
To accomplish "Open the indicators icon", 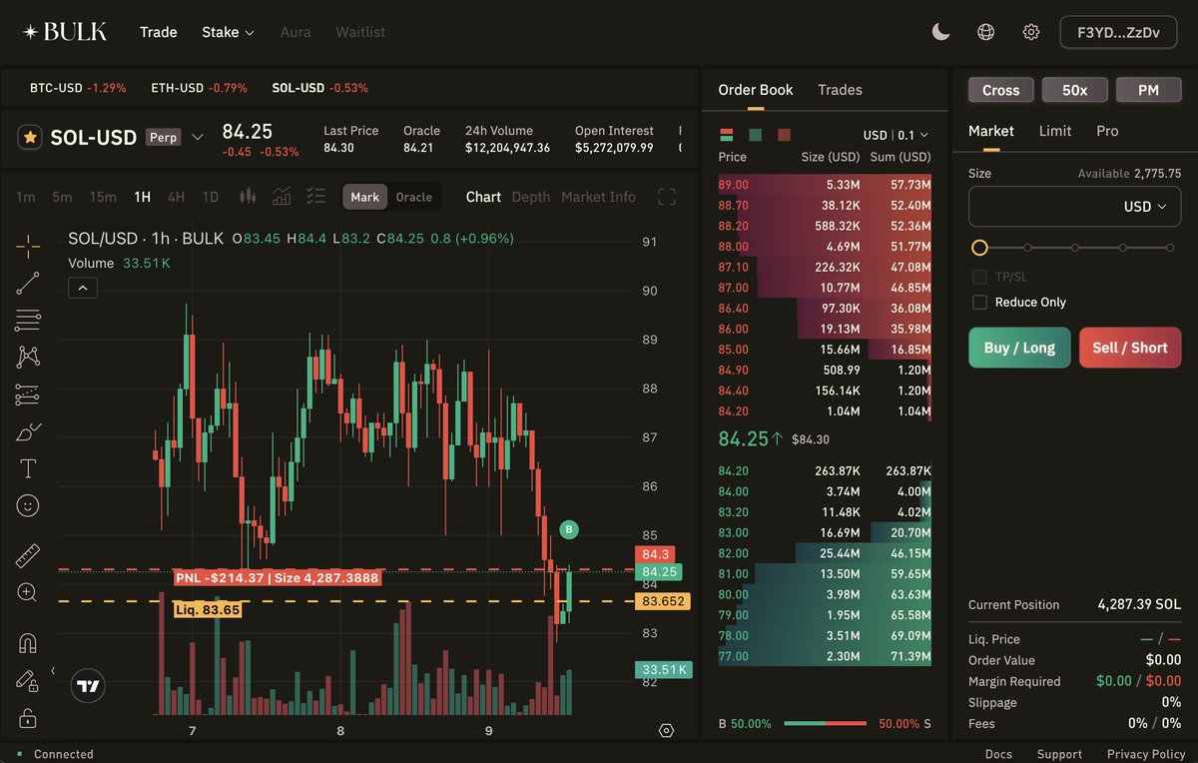I will click(x=283, y=197).
